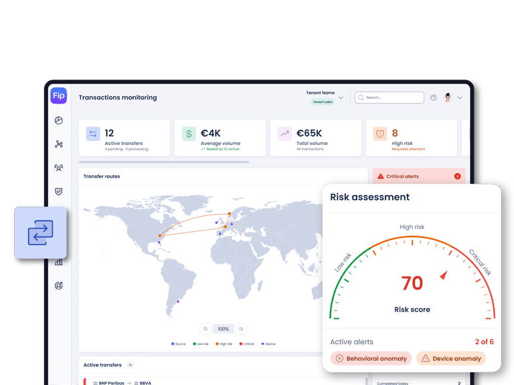The height and width of the screenshot is (385, 514).
Task: Select the highlighted transfers arrows tile
Action: [x=41, y=233]
